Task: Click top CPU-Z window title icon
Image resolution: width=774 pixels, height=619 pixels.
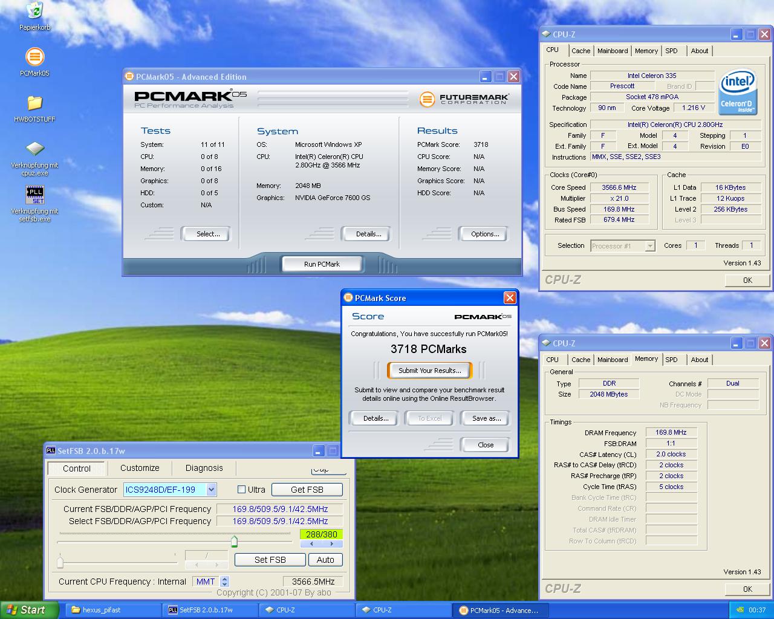Action: 546,34
